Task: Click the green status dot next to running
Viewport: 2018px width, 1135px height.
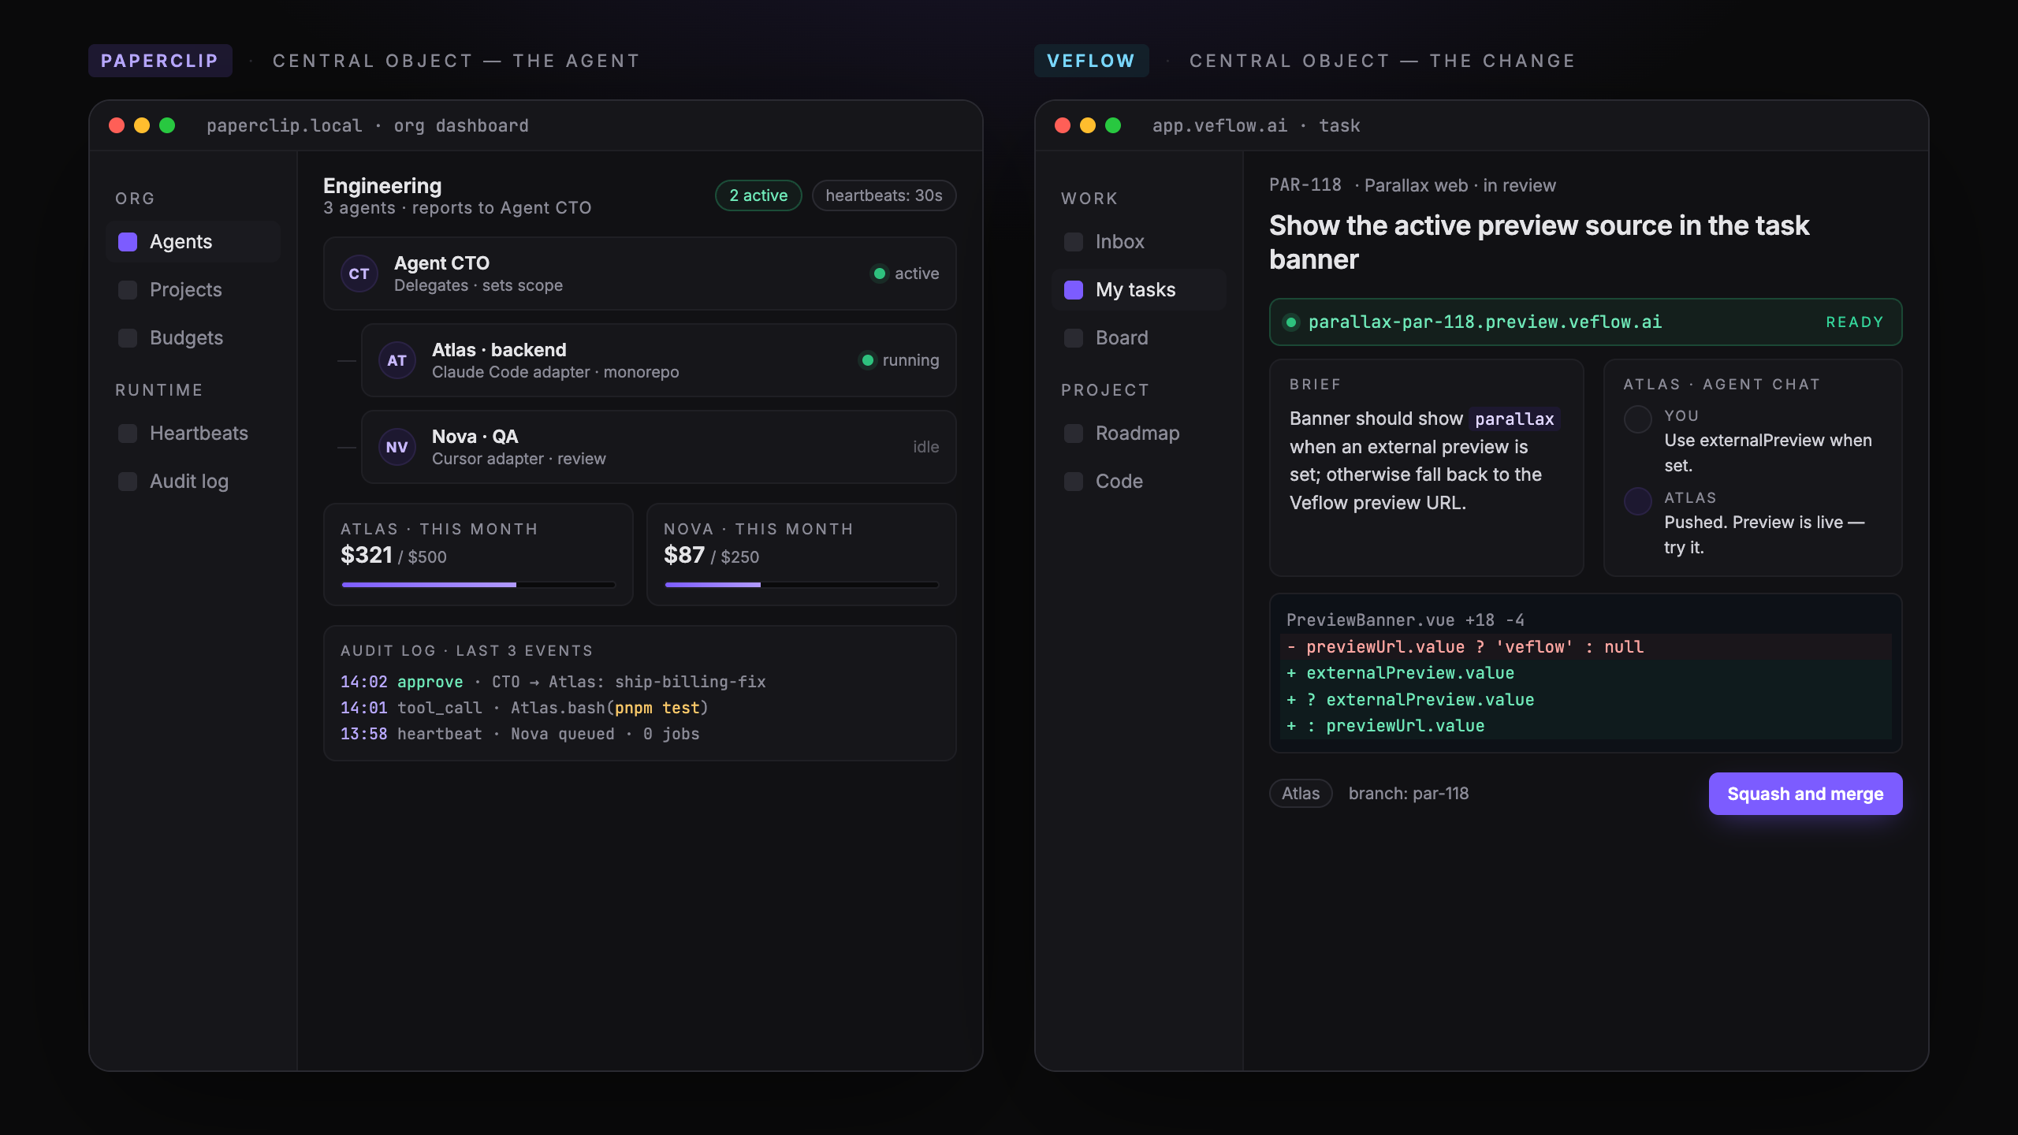Action: pos(868,360)
